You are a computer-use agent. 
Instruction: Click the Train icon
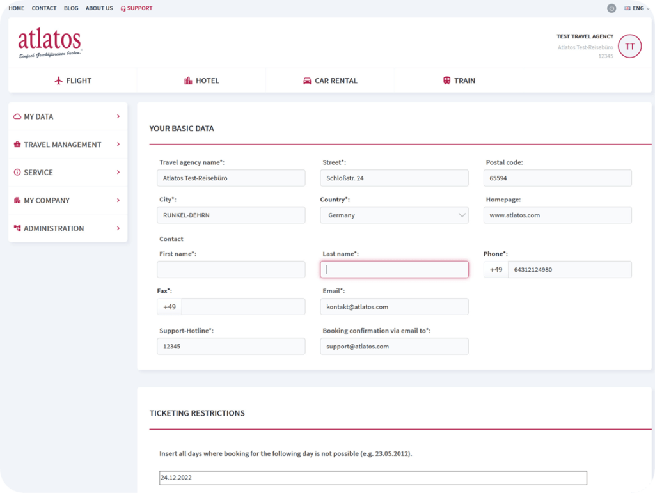pos(446,81)
